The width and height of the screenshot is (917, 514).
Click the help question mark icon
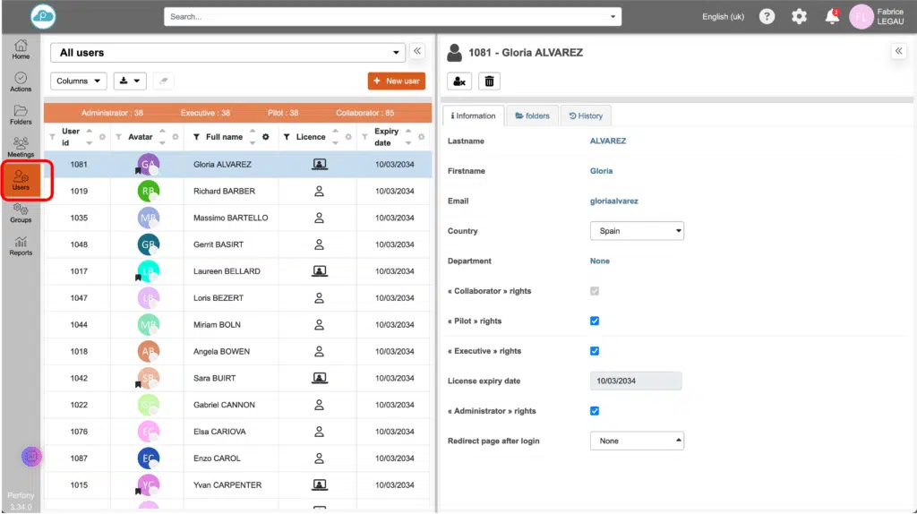(x=767, y=16)
